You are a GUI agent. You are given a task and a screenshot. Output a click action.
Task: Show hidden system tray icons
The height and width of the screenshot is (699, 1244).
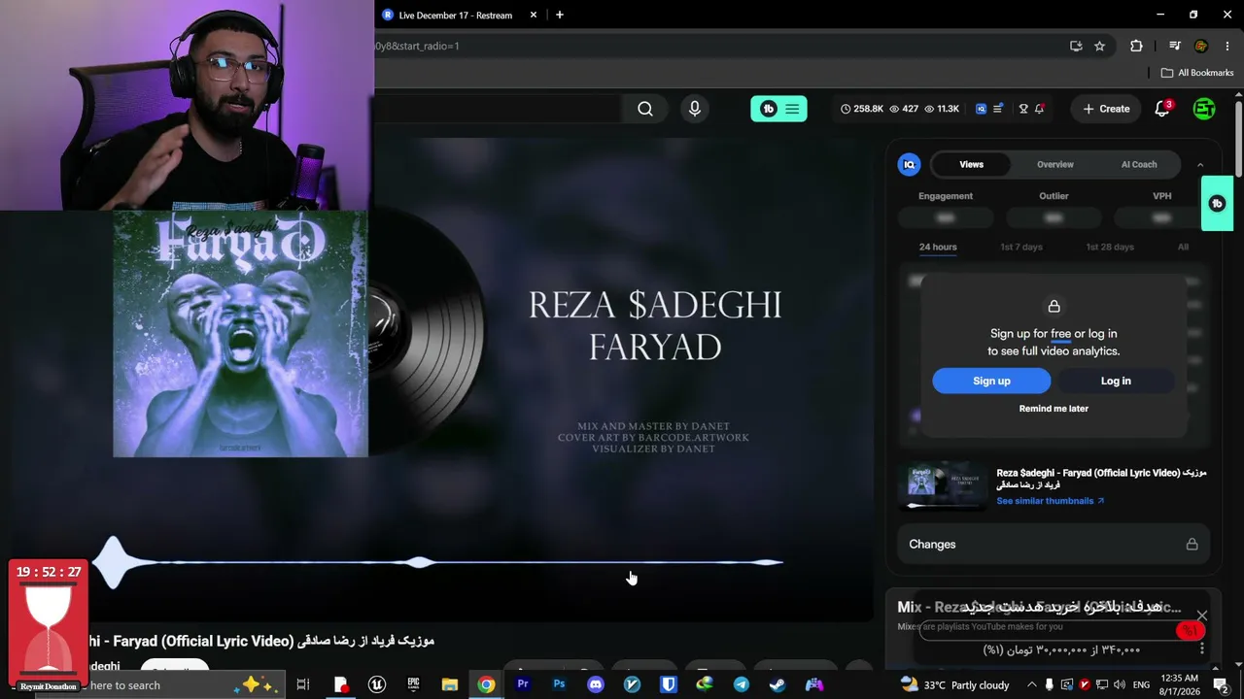pos(1032,684)
